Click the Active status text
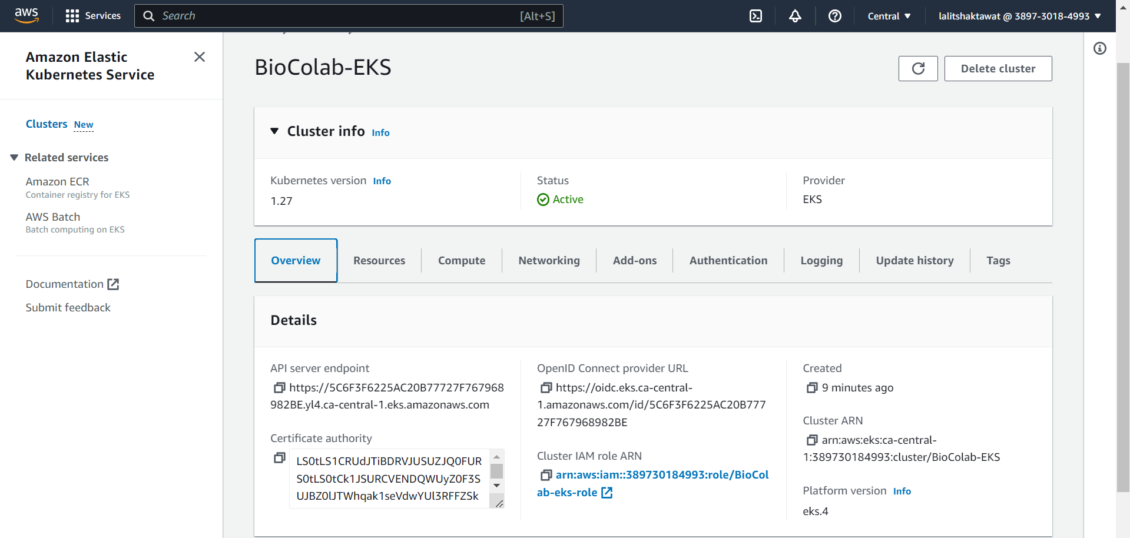Screen dimensions: 1130x538 (568, 200)
